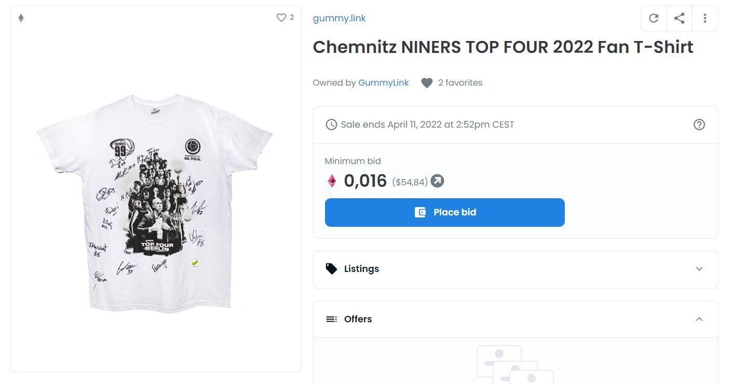732x384 pixels.
Task: Click the Listings tag icon
Action: pos(331,269)
